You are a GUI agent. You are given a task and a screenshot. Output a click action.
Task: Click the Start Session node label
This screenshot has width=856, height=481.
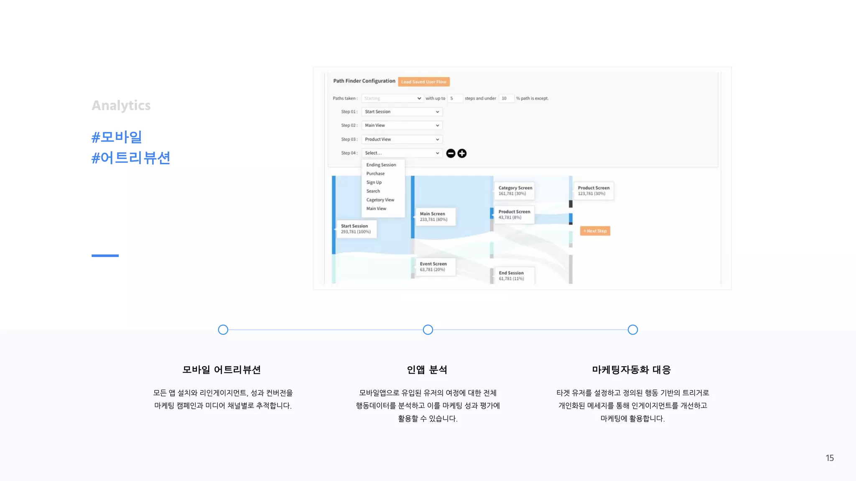pos(356,229)
